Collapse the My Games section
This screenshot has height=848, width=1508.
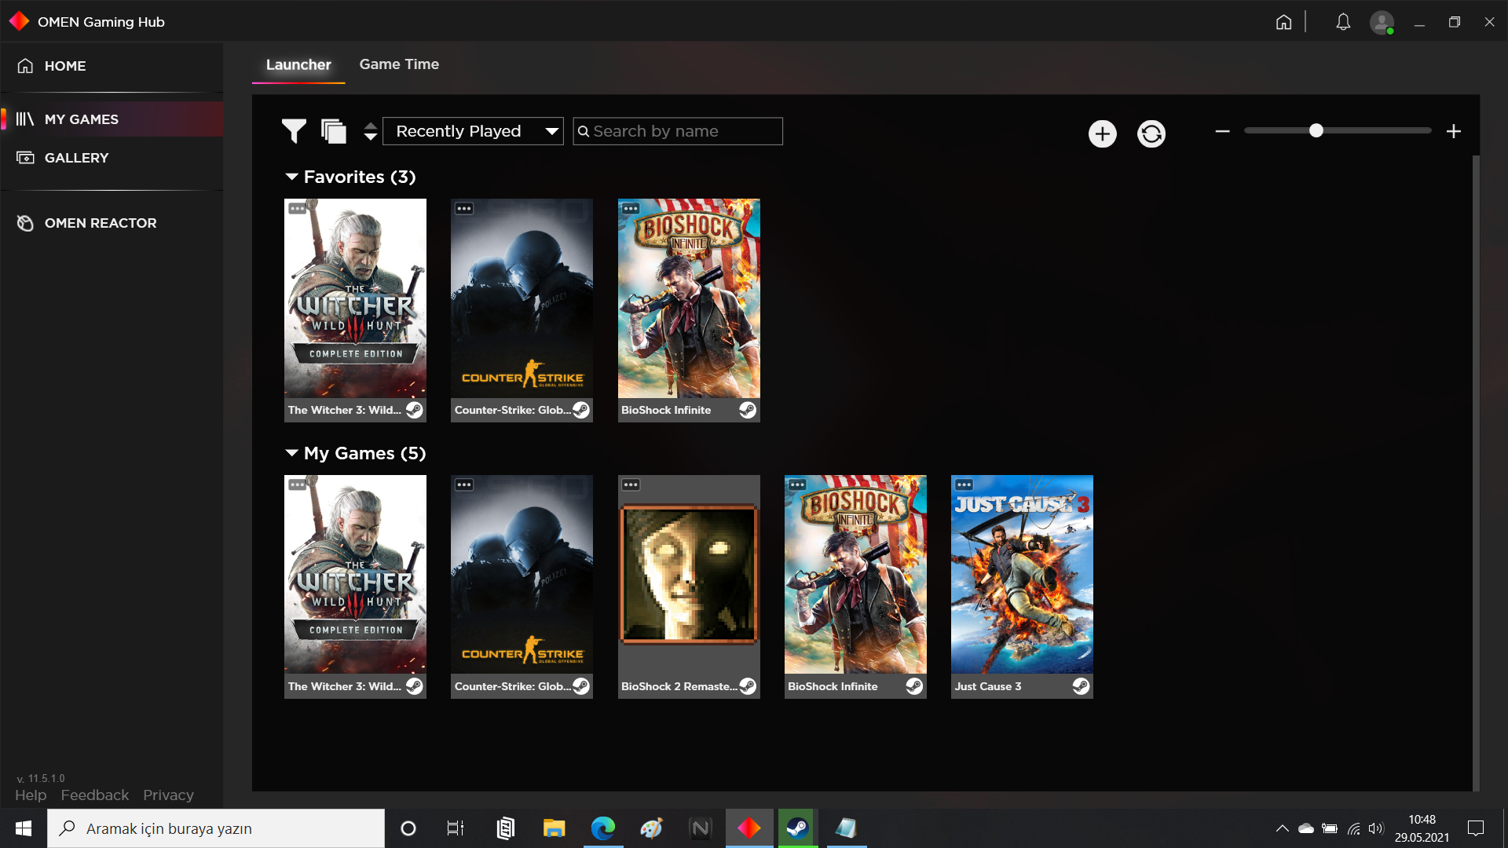tap(292, 453)
